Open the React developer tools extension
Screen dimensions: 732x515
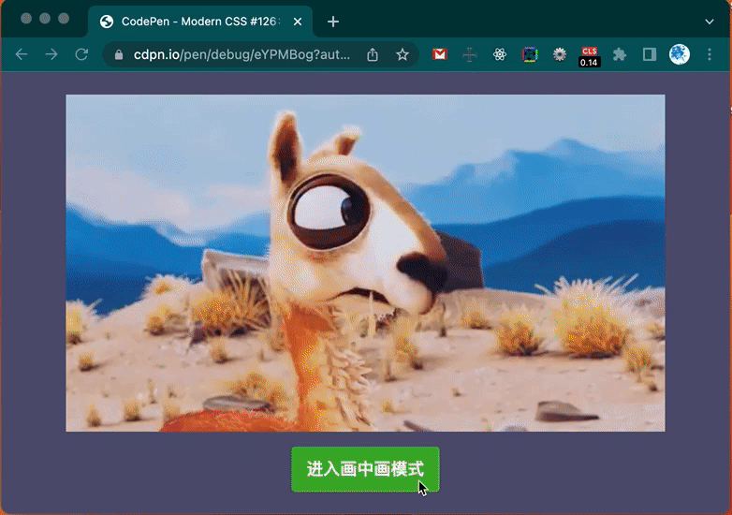click(x=500, y=54)
